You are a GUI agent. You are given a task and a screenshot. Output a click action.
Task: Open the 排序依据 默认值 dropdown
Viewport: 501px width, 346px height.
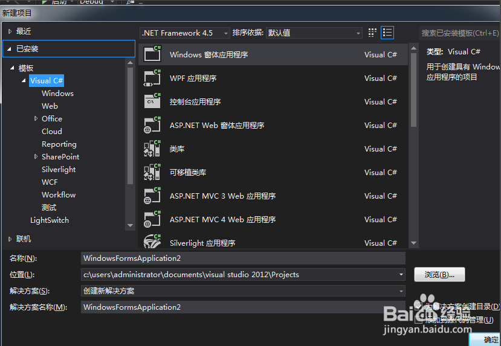tap(314, 33)
